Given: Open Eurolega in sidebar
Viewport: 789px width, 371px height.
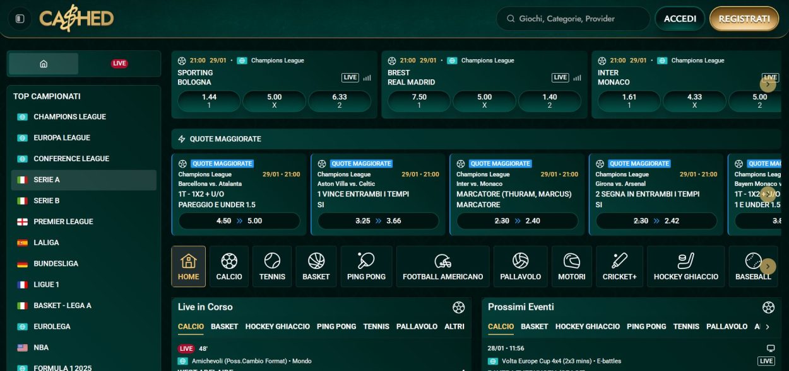Looking at the screenshot, I should 84,326.
